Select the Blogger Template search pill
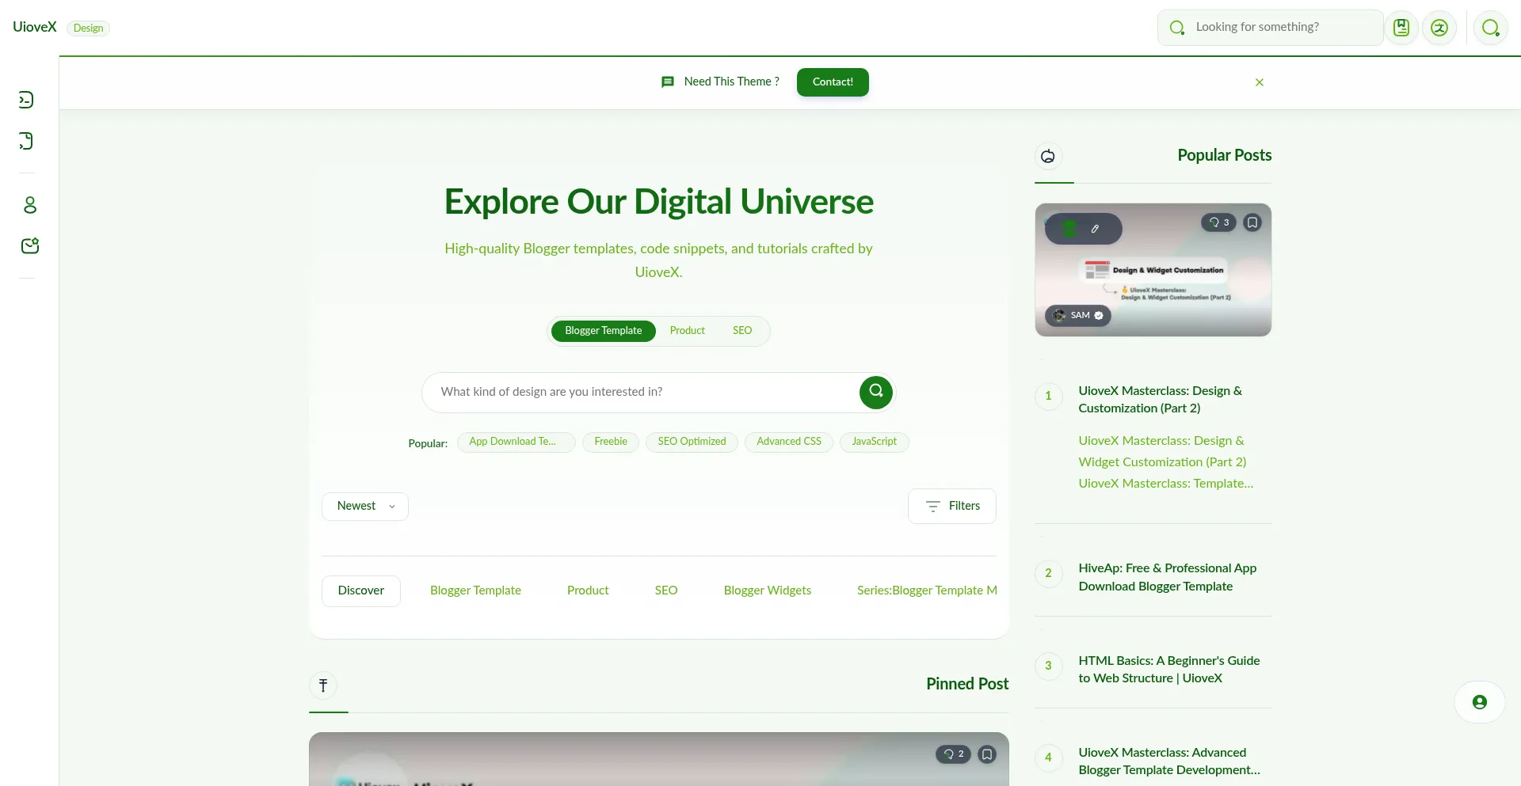Image resolution: width=1521 pixels, height=786 pixels. (603, 331)
